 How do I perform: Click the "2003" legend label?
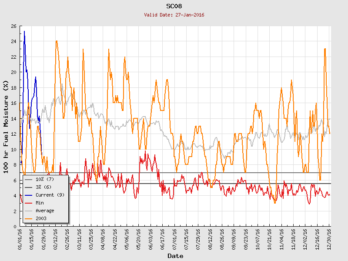point(41,218)
